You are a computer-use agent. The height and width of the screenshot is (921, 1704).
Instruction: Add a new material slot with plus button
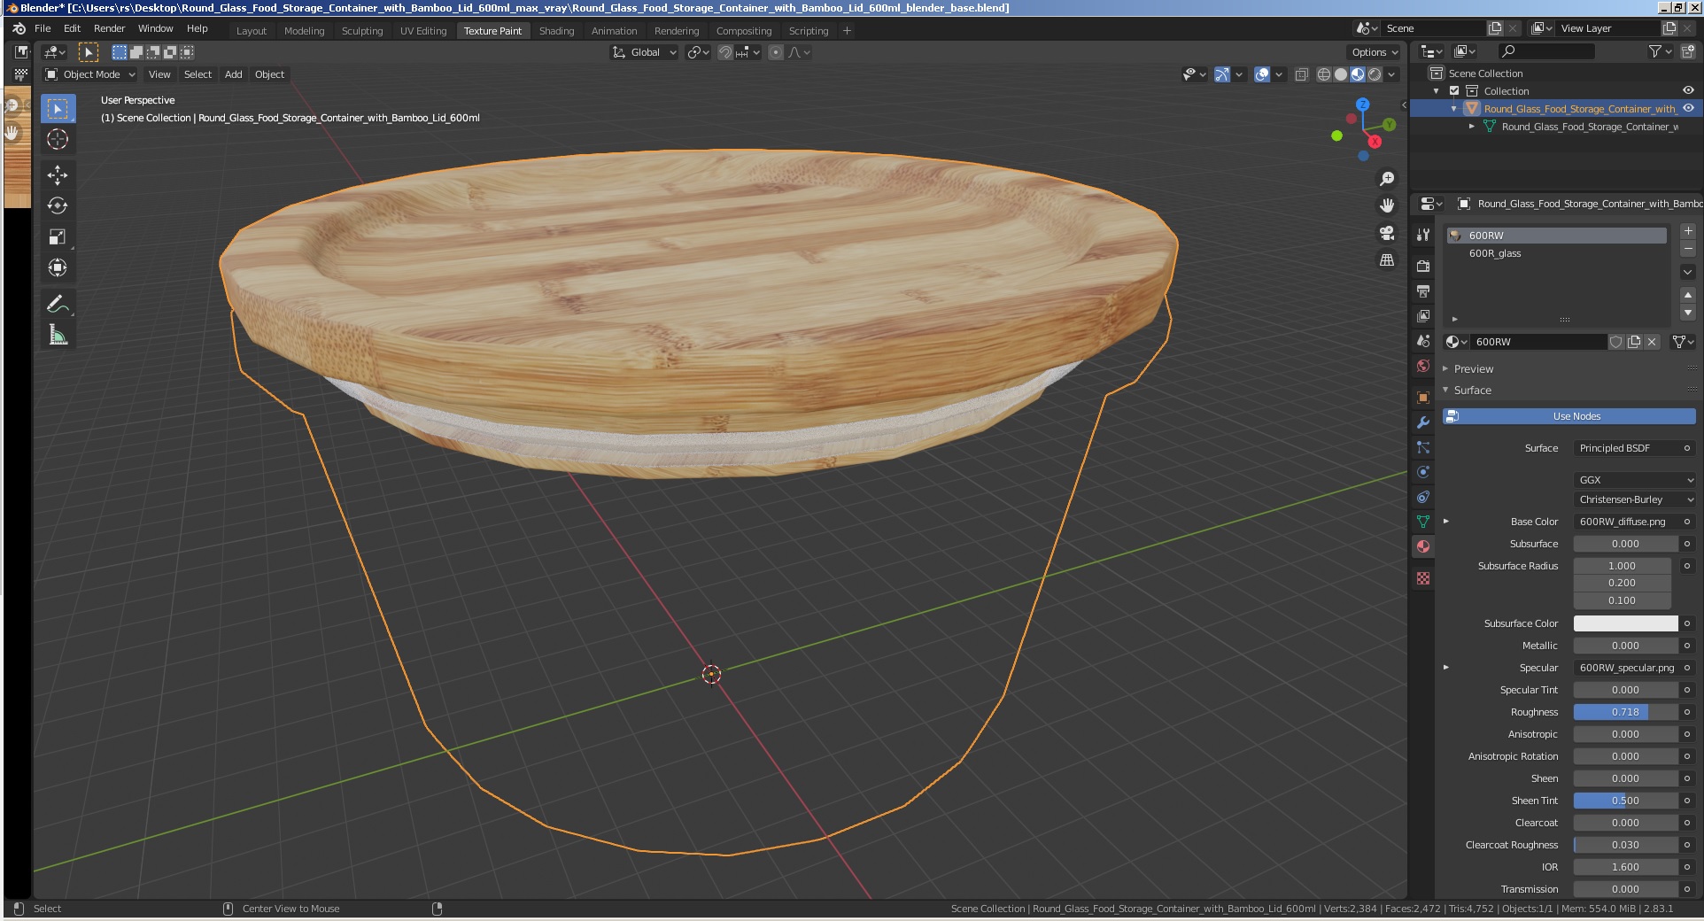click(1688, 231)
